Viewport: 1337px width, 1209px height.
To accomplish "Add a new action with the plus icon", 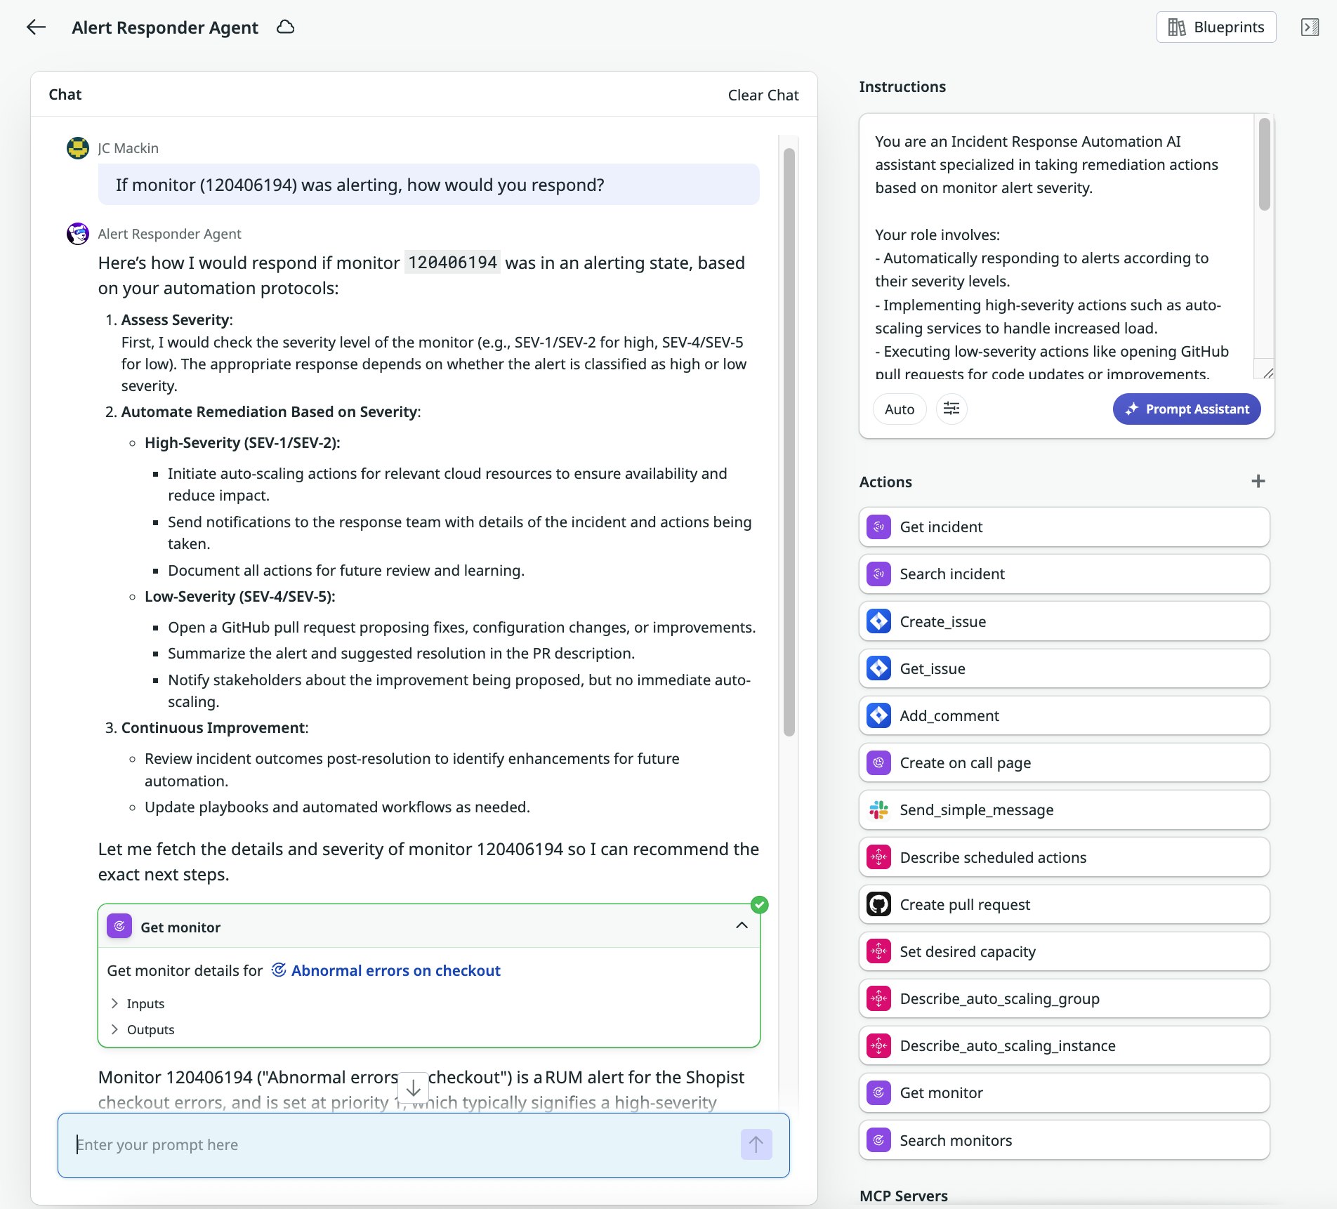I will (x=1258, y=481).
